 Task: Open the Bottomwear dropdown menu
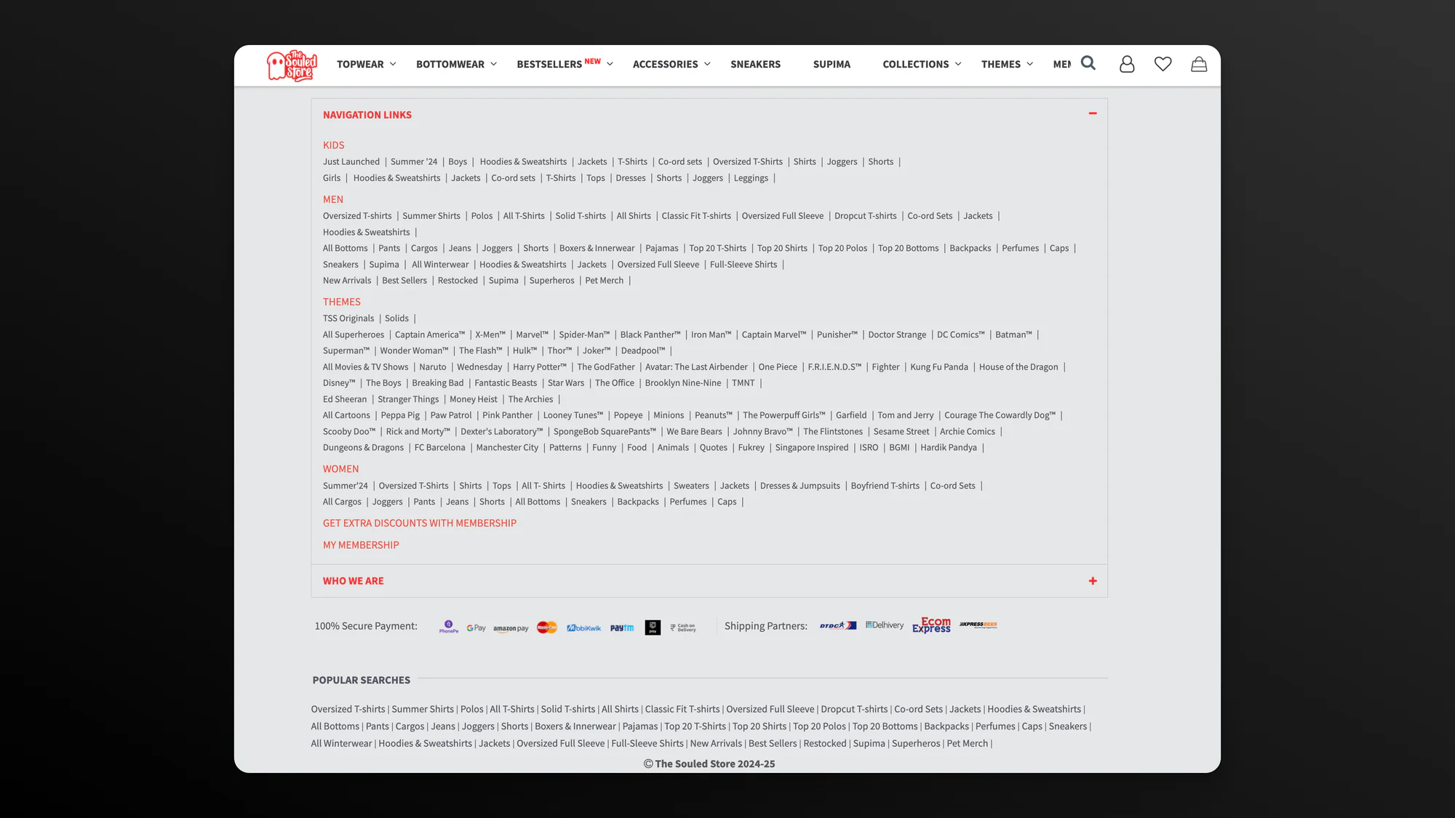click(x=457, y=64)
